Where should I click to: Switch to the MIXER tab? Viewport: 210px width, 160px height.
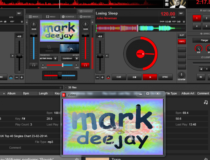34,17
